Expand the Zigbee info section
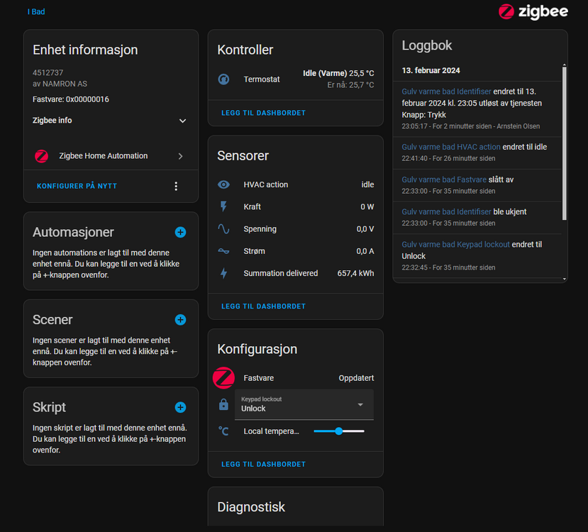The height and width of the screenshot is (532, 588). pyautogui.click(x=182, y=121)
